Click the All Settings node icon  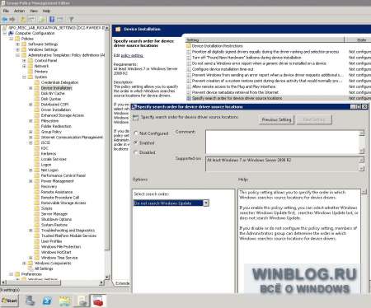(31, 268)
